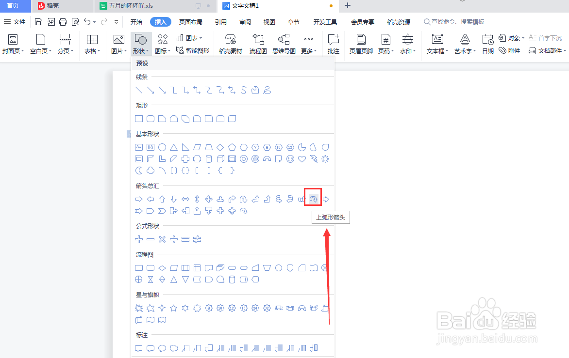This screenshot has width=569, height=358.
Task: Insert an 艺术字 WordArt element
Action: [x=464, y=43]
